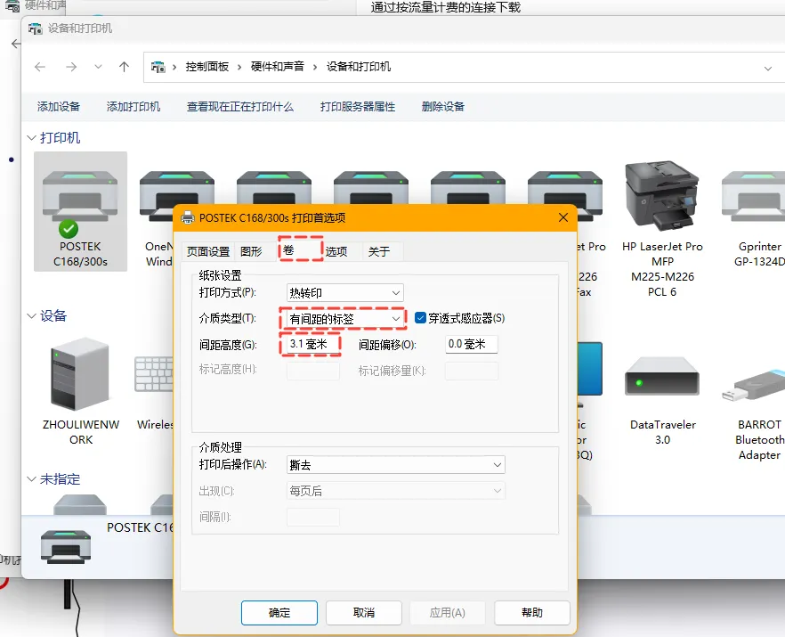Close the POSTEK printing preferences dialog

coord(563,217)
